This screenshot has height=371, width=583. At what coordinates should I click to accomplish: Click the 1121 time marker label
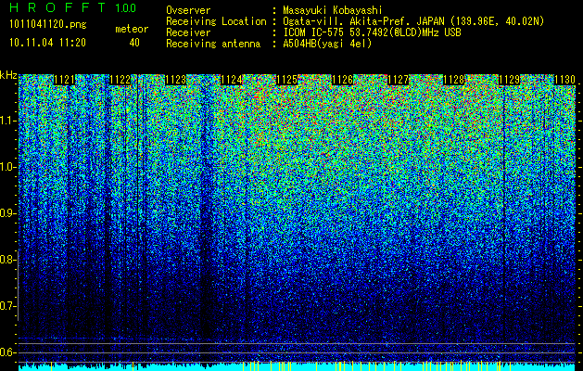pyautogui.click(x=64, y=80)
